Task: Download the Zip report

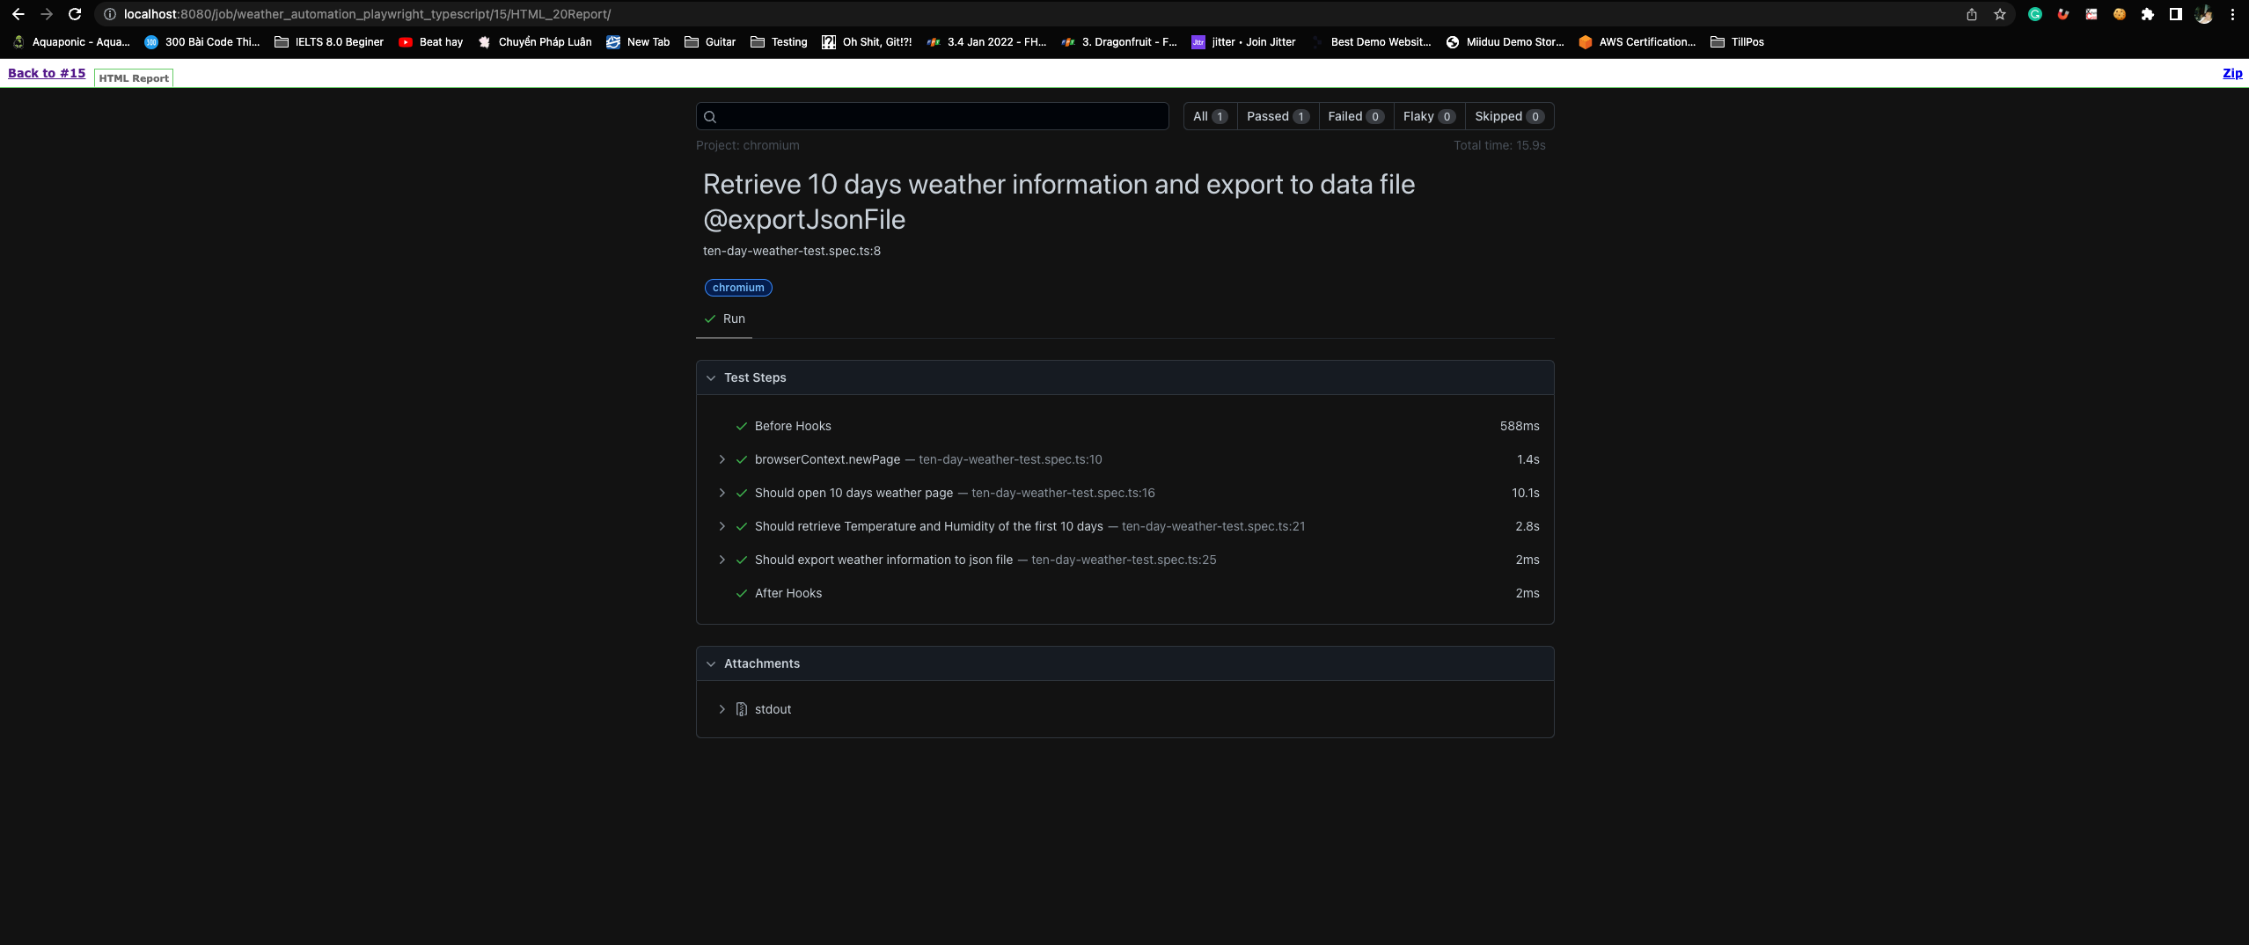Action: pos(2233,73)
